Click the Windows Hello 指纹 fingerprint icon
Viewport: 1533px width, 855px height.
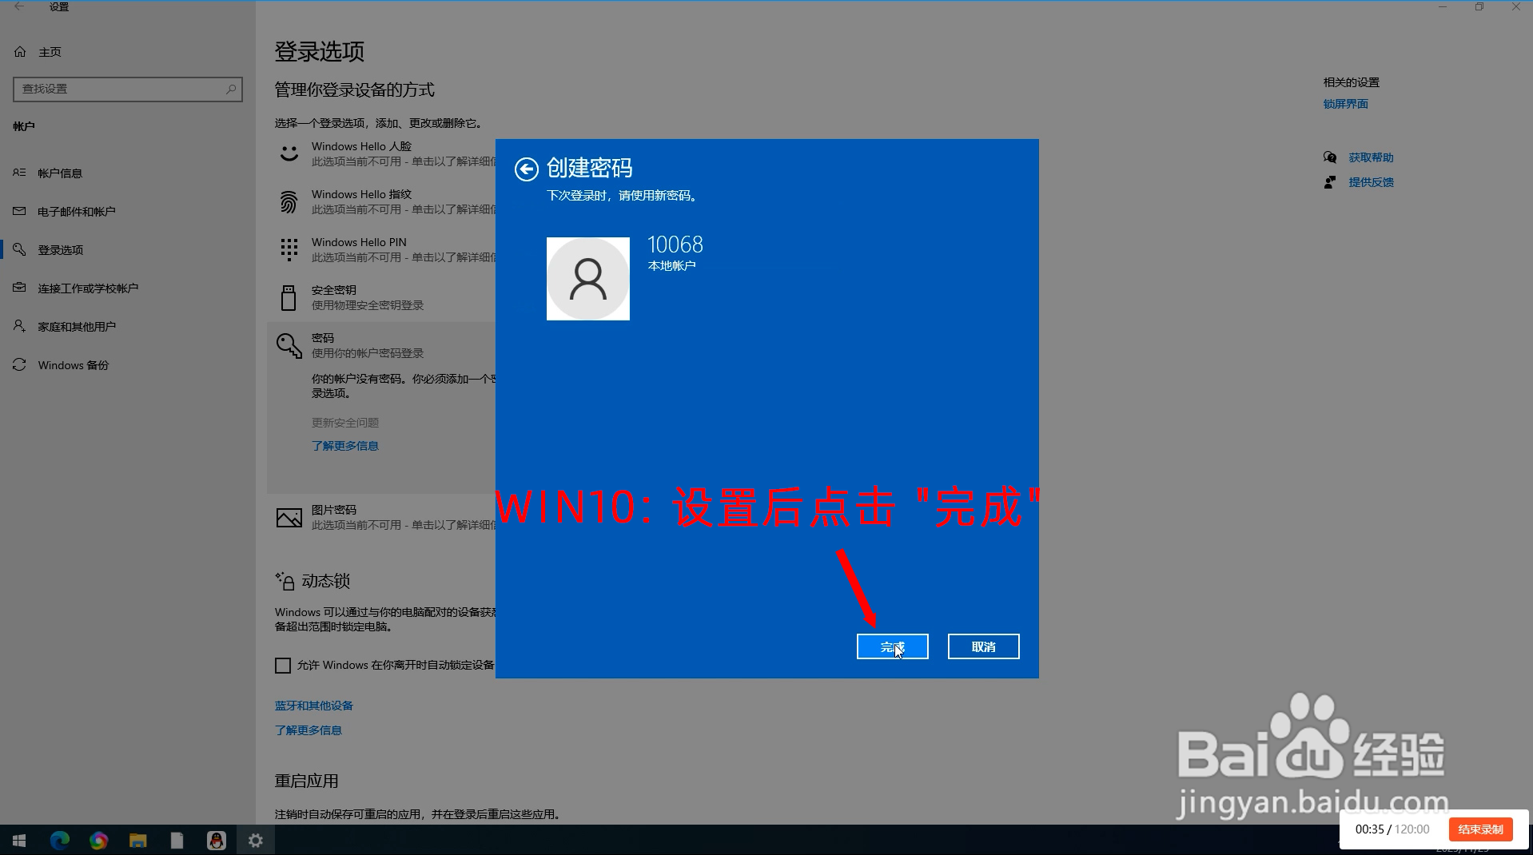coord(289,201)
